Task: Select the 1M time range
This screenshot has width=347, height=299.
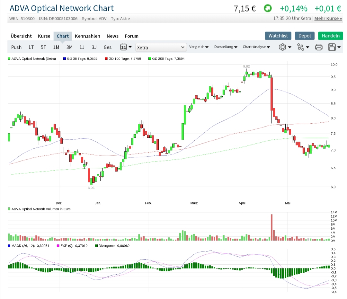Action: coord(56,47)
